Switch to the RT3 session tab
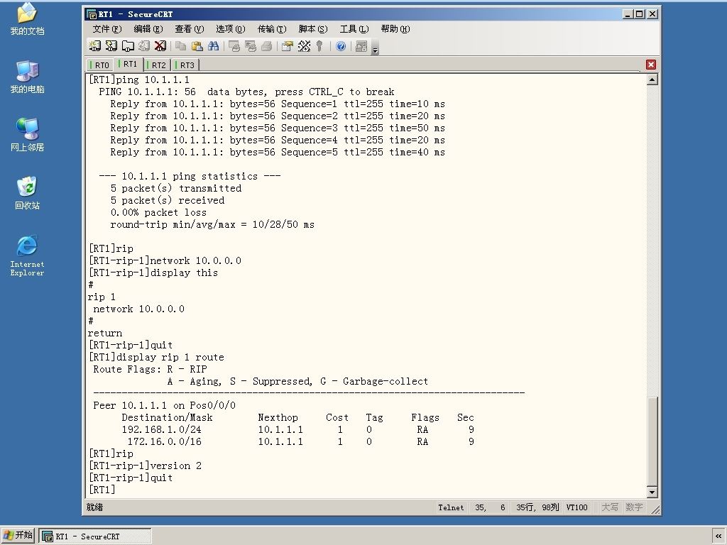 click(x=186, y=65)
